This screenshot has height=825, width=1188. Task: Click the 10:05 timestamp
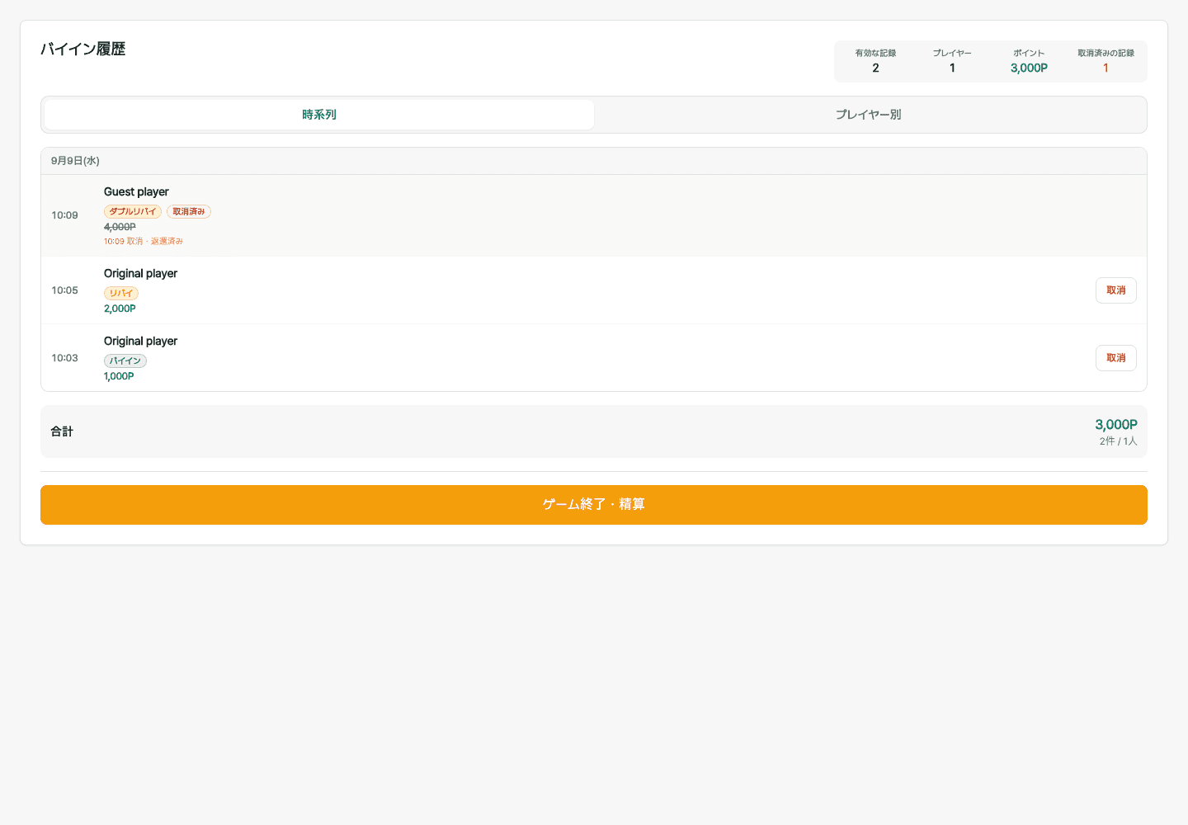[64, 290]
